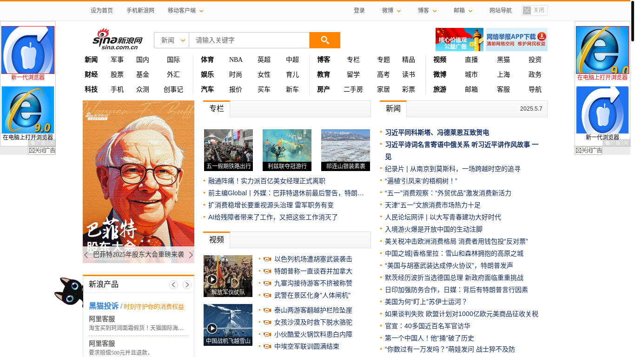Play the 解放军仪仗队 video thumbnail

(228, 276)
